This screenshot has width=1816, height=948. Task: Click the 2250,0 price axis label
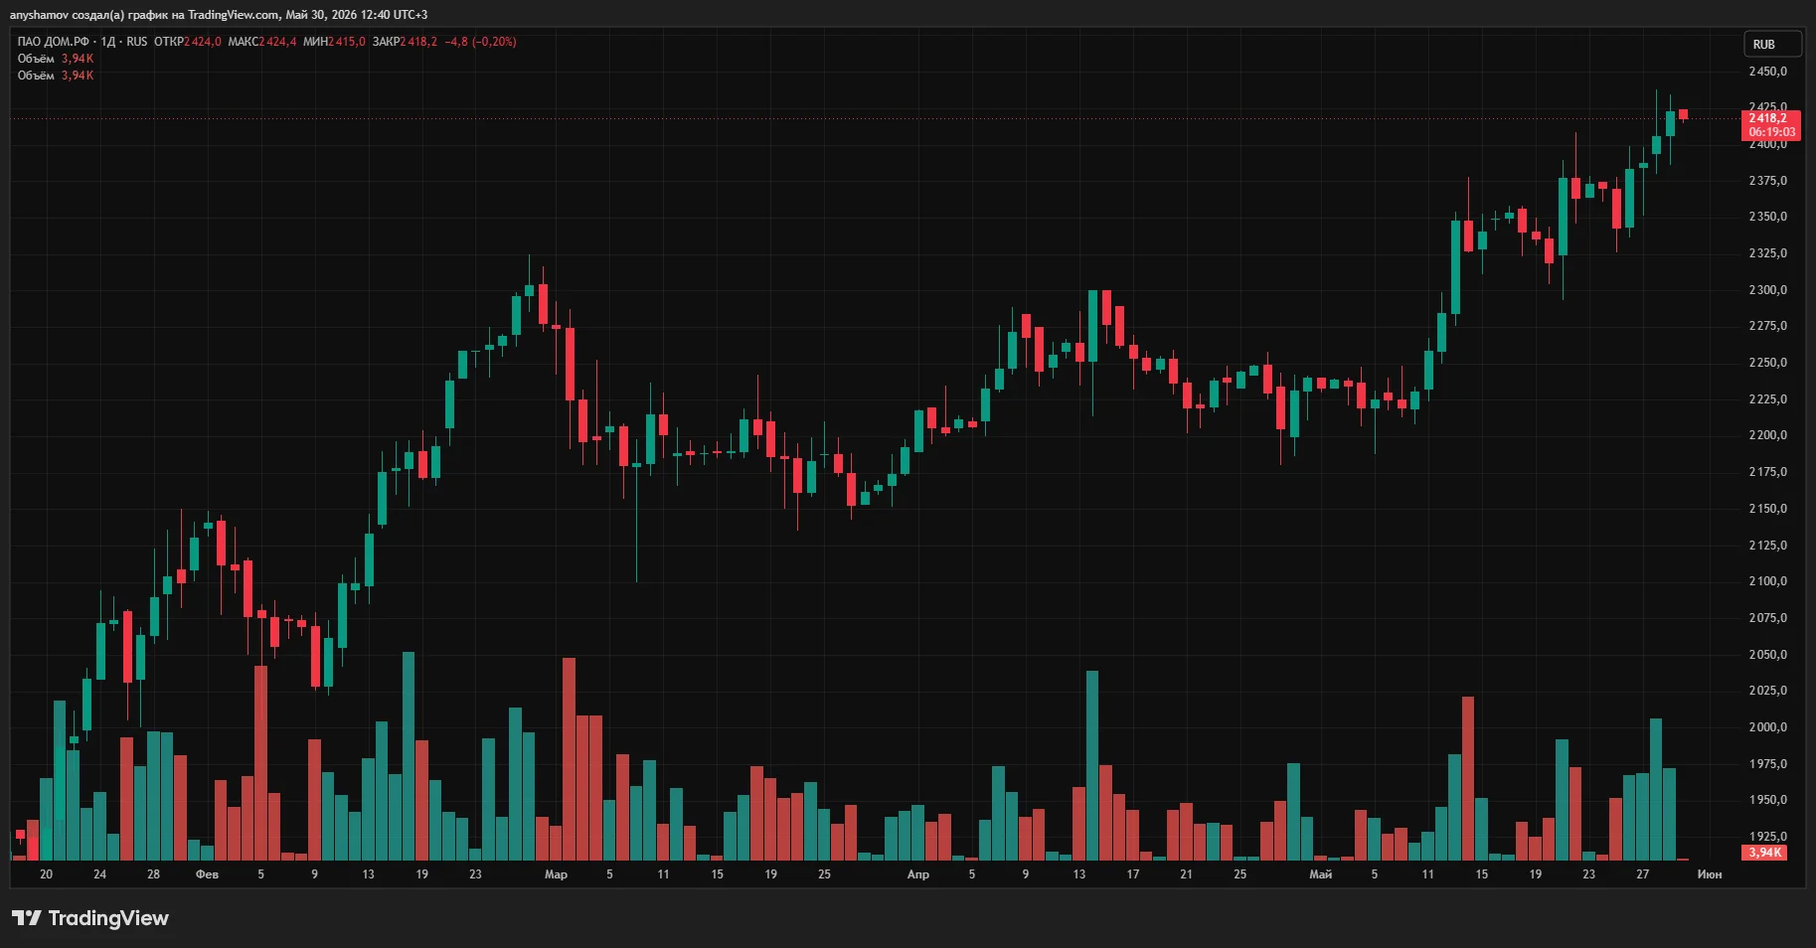pos(1768,363)
